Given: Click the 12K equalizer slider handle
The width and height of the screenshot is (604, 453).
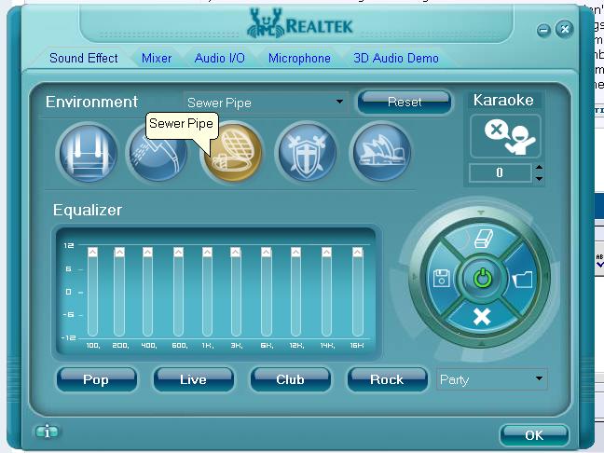Looking at the screenshot, I should coord(295,252).
